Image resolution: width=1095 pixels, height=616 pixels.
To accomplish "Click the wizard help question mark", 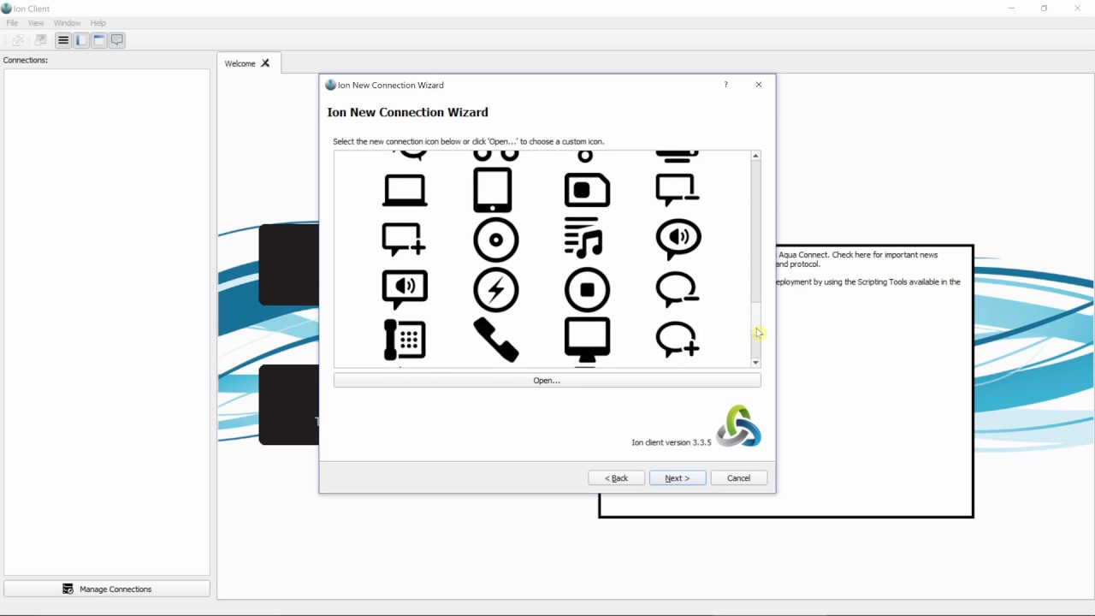I will tap(725, 85).
